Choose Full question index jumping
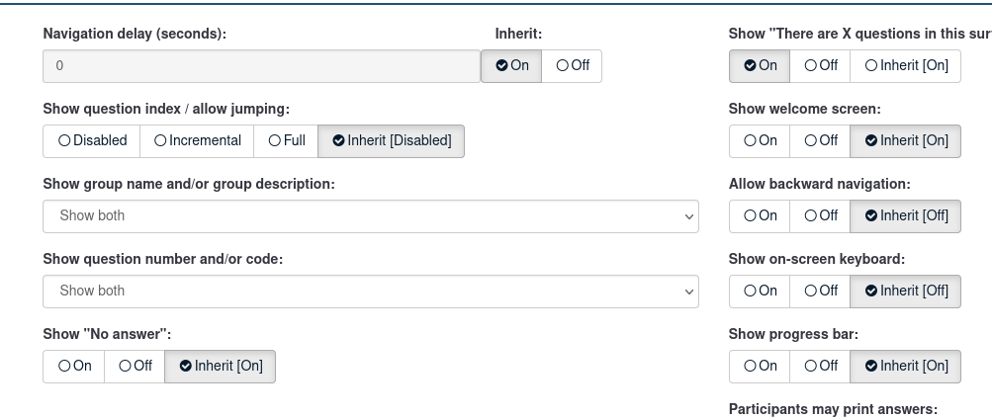The image size is (992, 419). (x=286, y=141)
